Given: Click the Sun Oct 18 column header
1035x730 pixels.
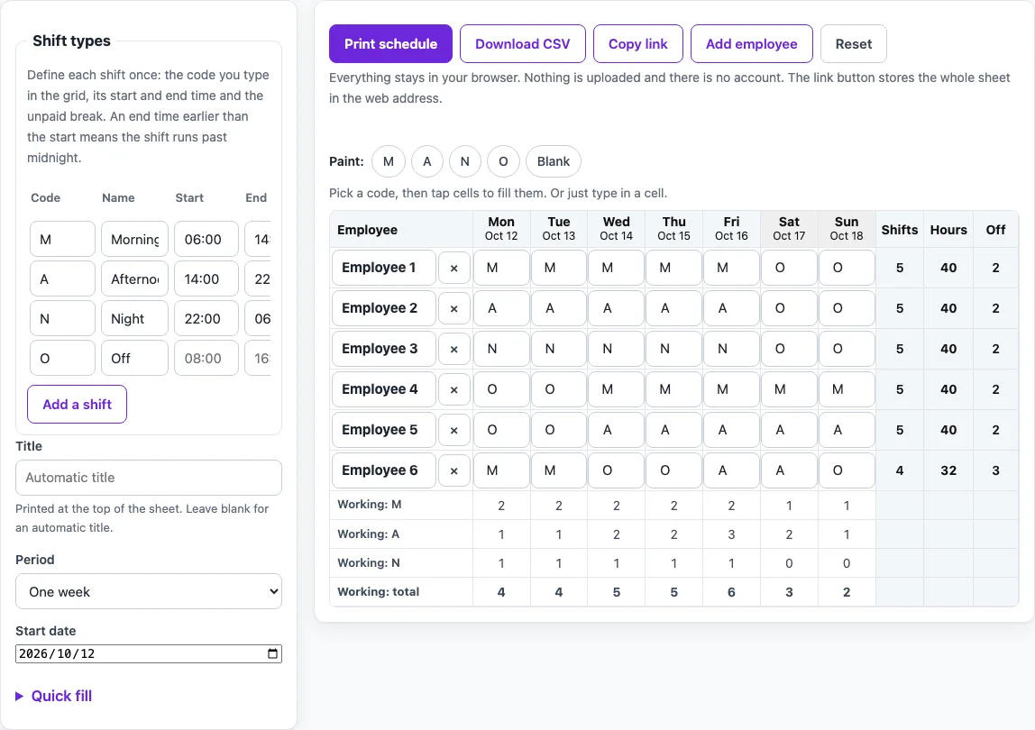Looking at the screenshot, I should point(847,229).
